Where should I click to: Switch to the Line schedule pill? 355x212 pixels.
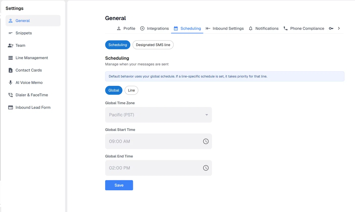pos(131,90)
